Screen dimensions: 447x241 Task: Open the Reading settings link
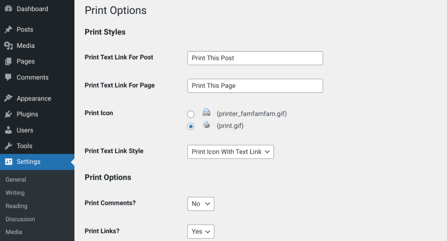[16, 206]
